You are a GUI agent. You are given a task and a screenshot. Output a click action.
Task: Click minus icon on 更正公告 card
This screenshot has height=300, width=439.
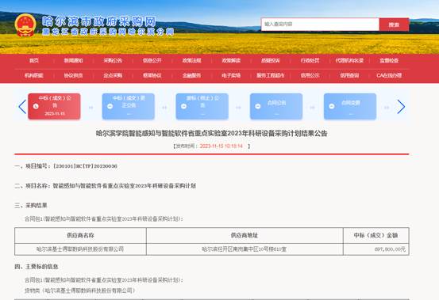click(x=110, y=106)
